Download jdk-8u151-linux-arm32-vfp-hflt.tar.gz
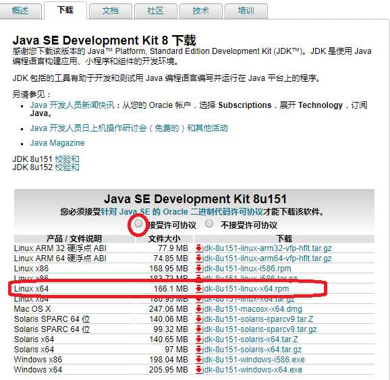This screenshot has width=390, height=380. [267, 248]
